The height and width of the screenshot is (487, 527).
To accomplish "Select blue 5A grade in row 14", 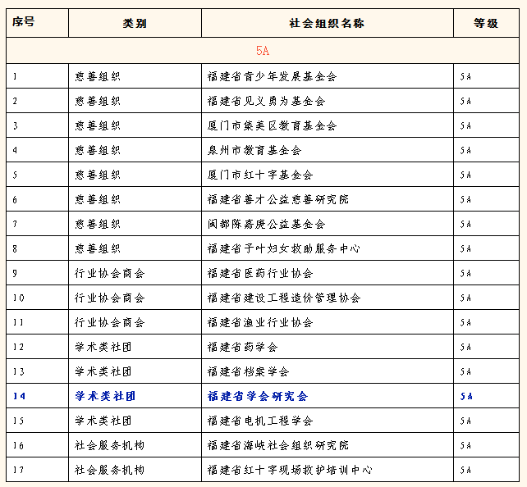I will [x=466, y=396].
